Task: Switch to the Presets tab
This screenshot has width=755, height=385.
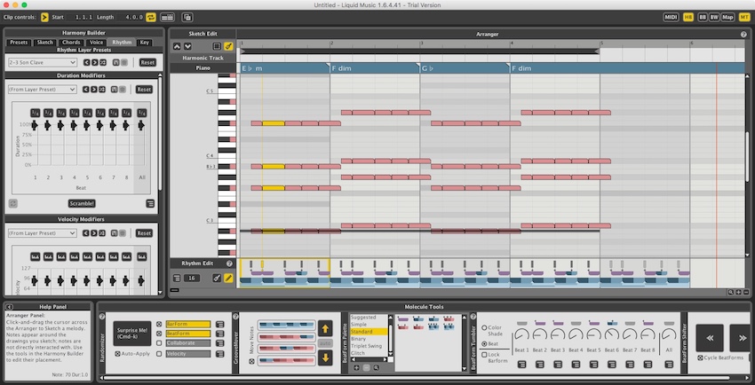Action: pos(19,43)
